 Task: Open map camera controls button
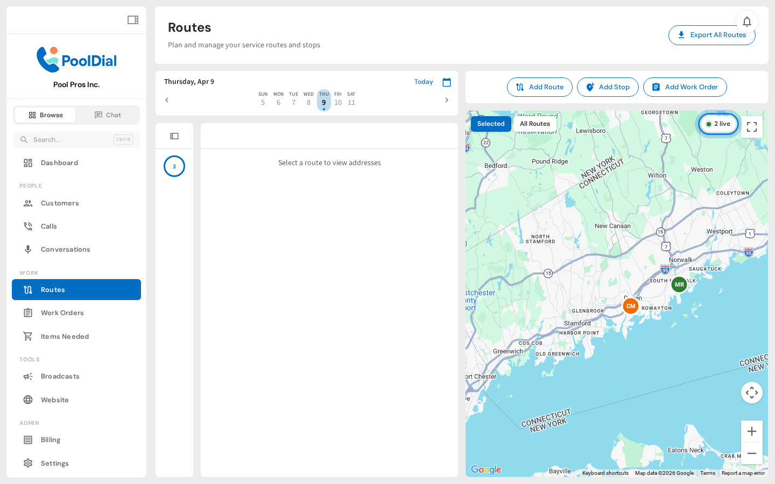(x=751, y=393)
